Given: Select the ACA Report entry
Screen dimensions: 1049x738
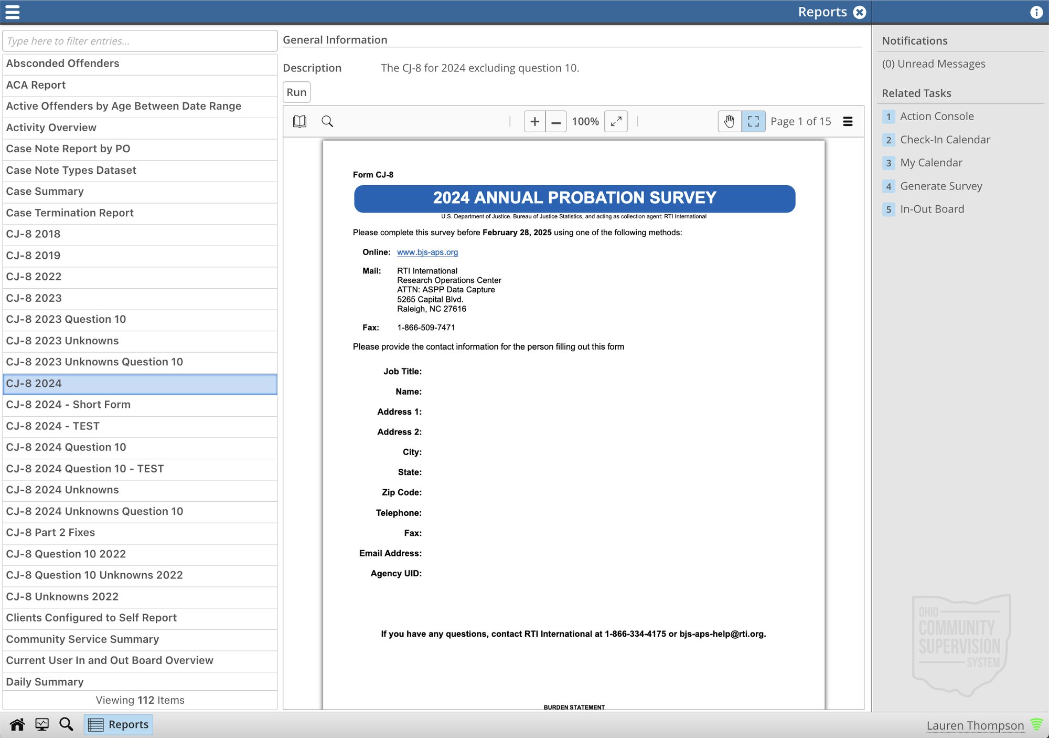Looking at the screenshot, I should click(x=140, y=85).
